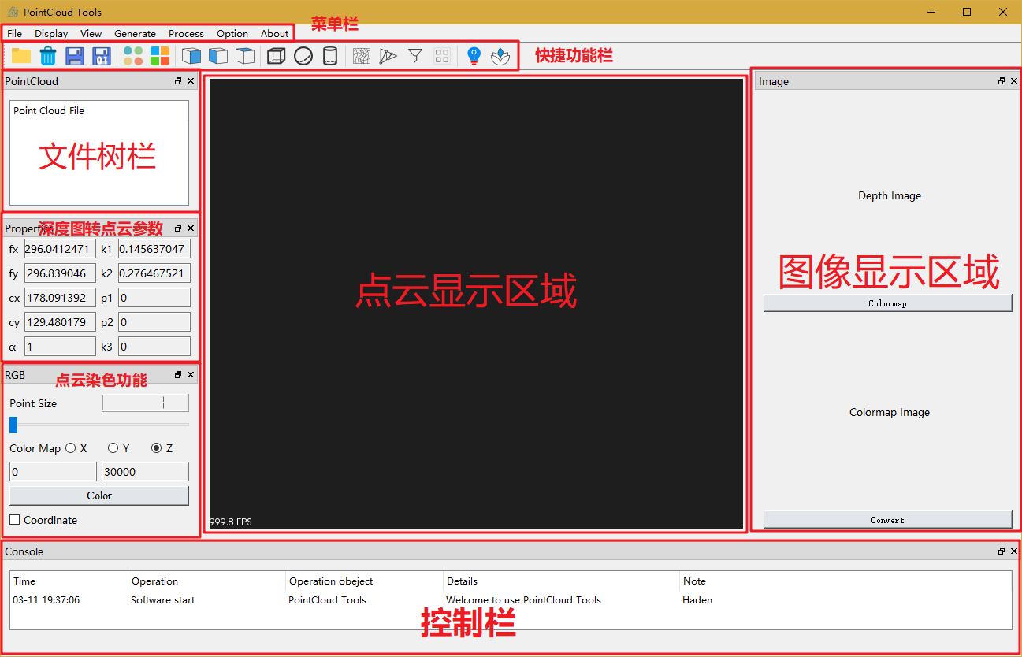Image resolution: width=1022 pixels, height=657 pixels.
Task: Float the RGB panel
Action: [178, 375]
